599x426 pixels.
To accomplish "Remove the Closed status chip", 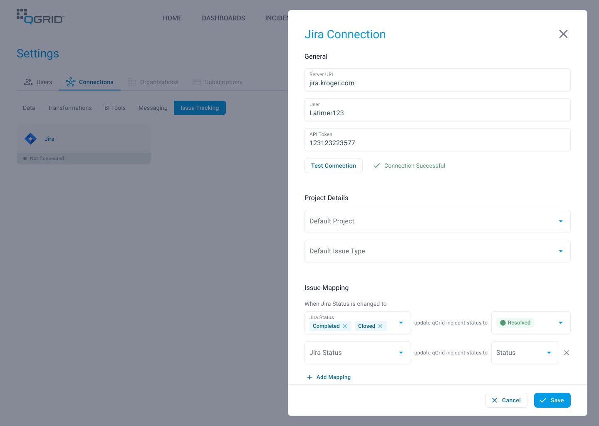I will point(380,326).
